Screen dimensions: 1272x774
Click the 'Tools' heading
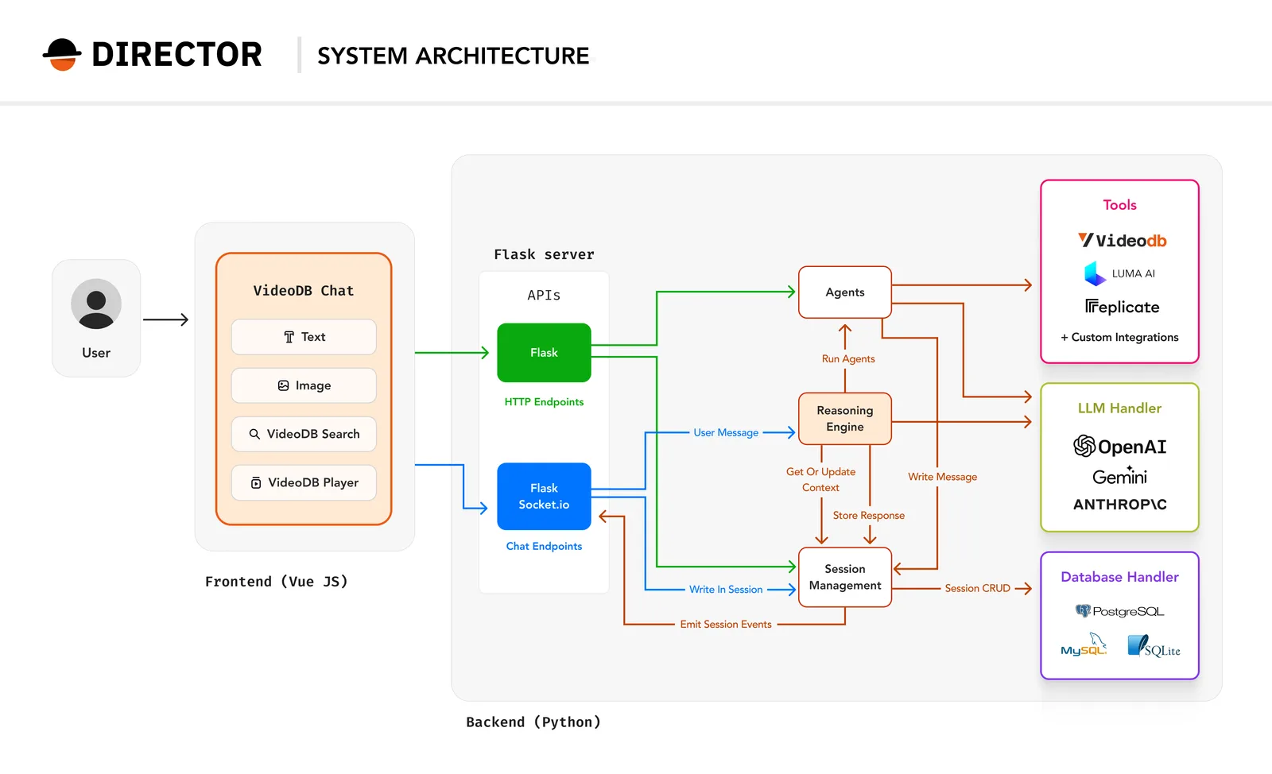coord(1119,205)
